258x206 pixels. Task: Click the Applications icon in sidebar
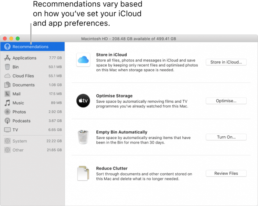7,58
